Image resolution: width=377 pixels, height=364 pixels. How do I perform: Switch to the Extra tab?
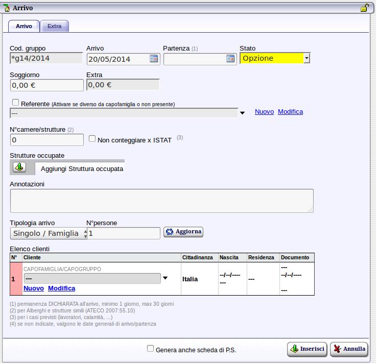[x=55, y=26]
